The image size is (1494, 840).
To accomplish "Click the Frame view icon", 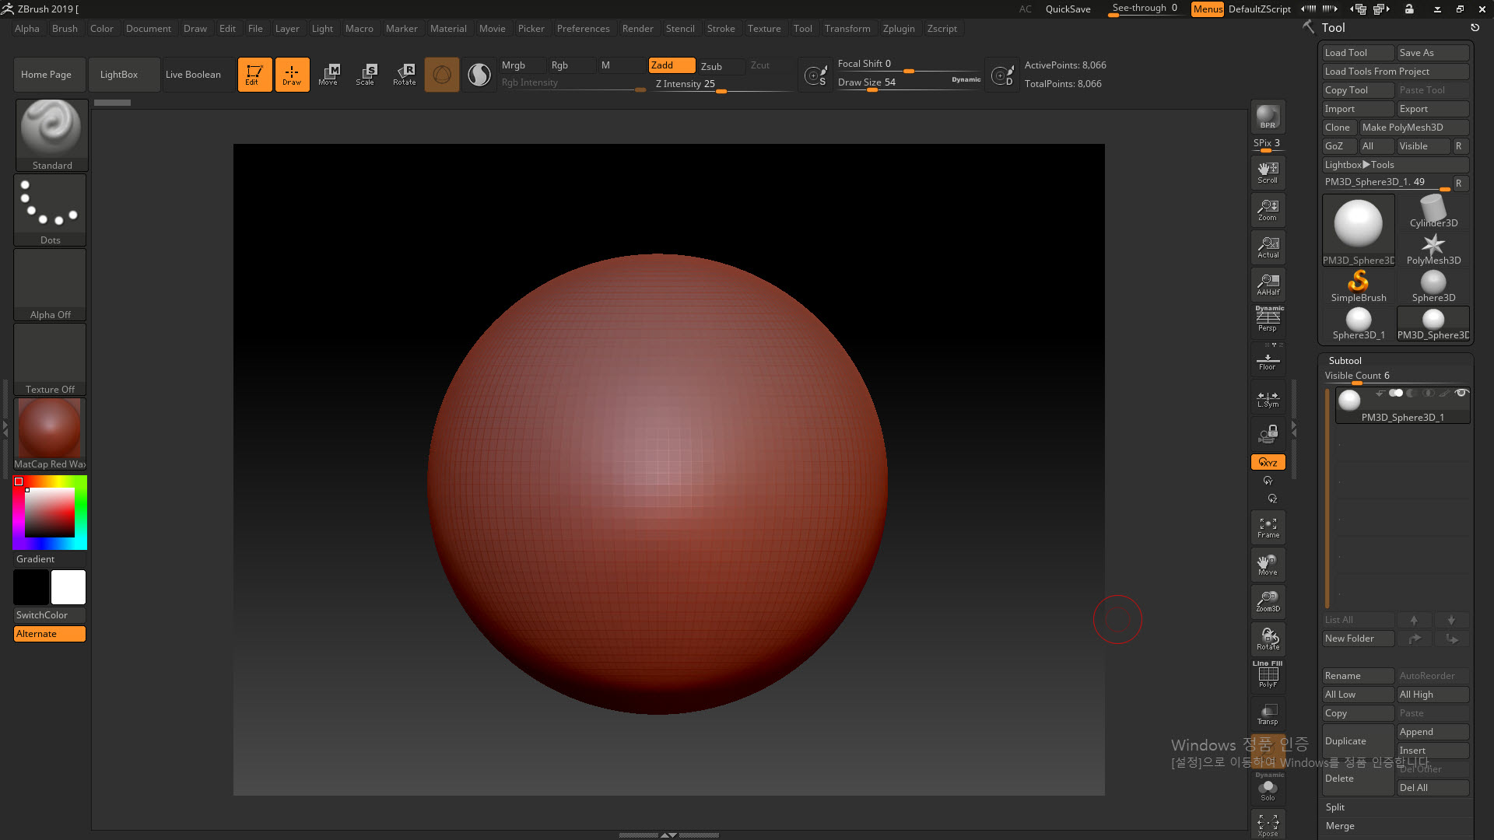I will point(1268,528).
